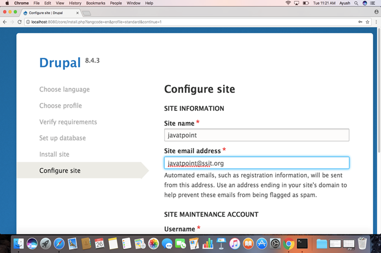Open the App Store icon in dock
381x253 pixels.
point(261,244)
